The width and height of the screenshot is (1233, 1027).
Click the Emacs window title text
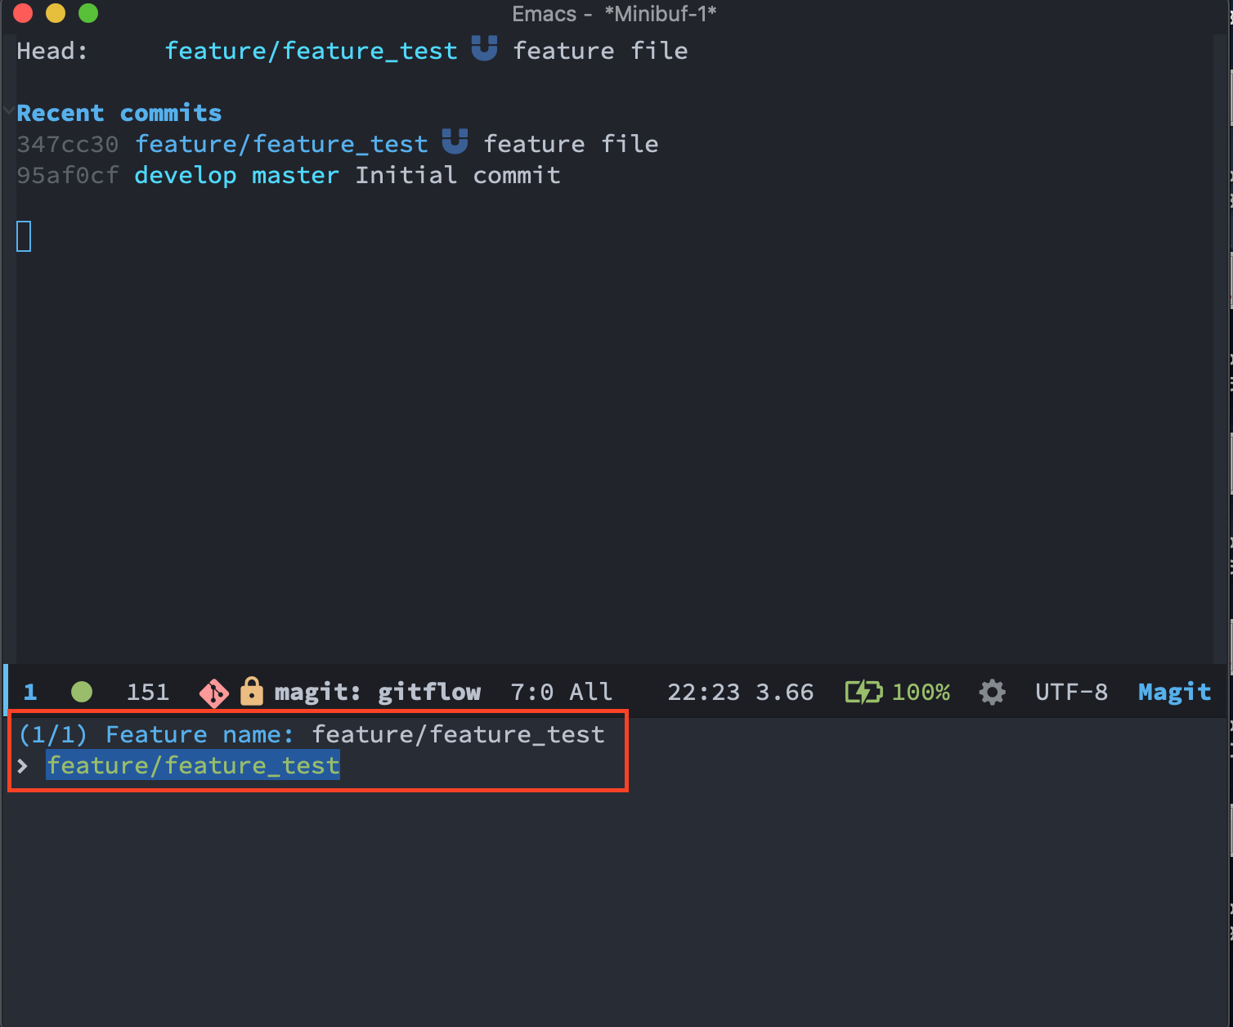[x=614, y=14]
